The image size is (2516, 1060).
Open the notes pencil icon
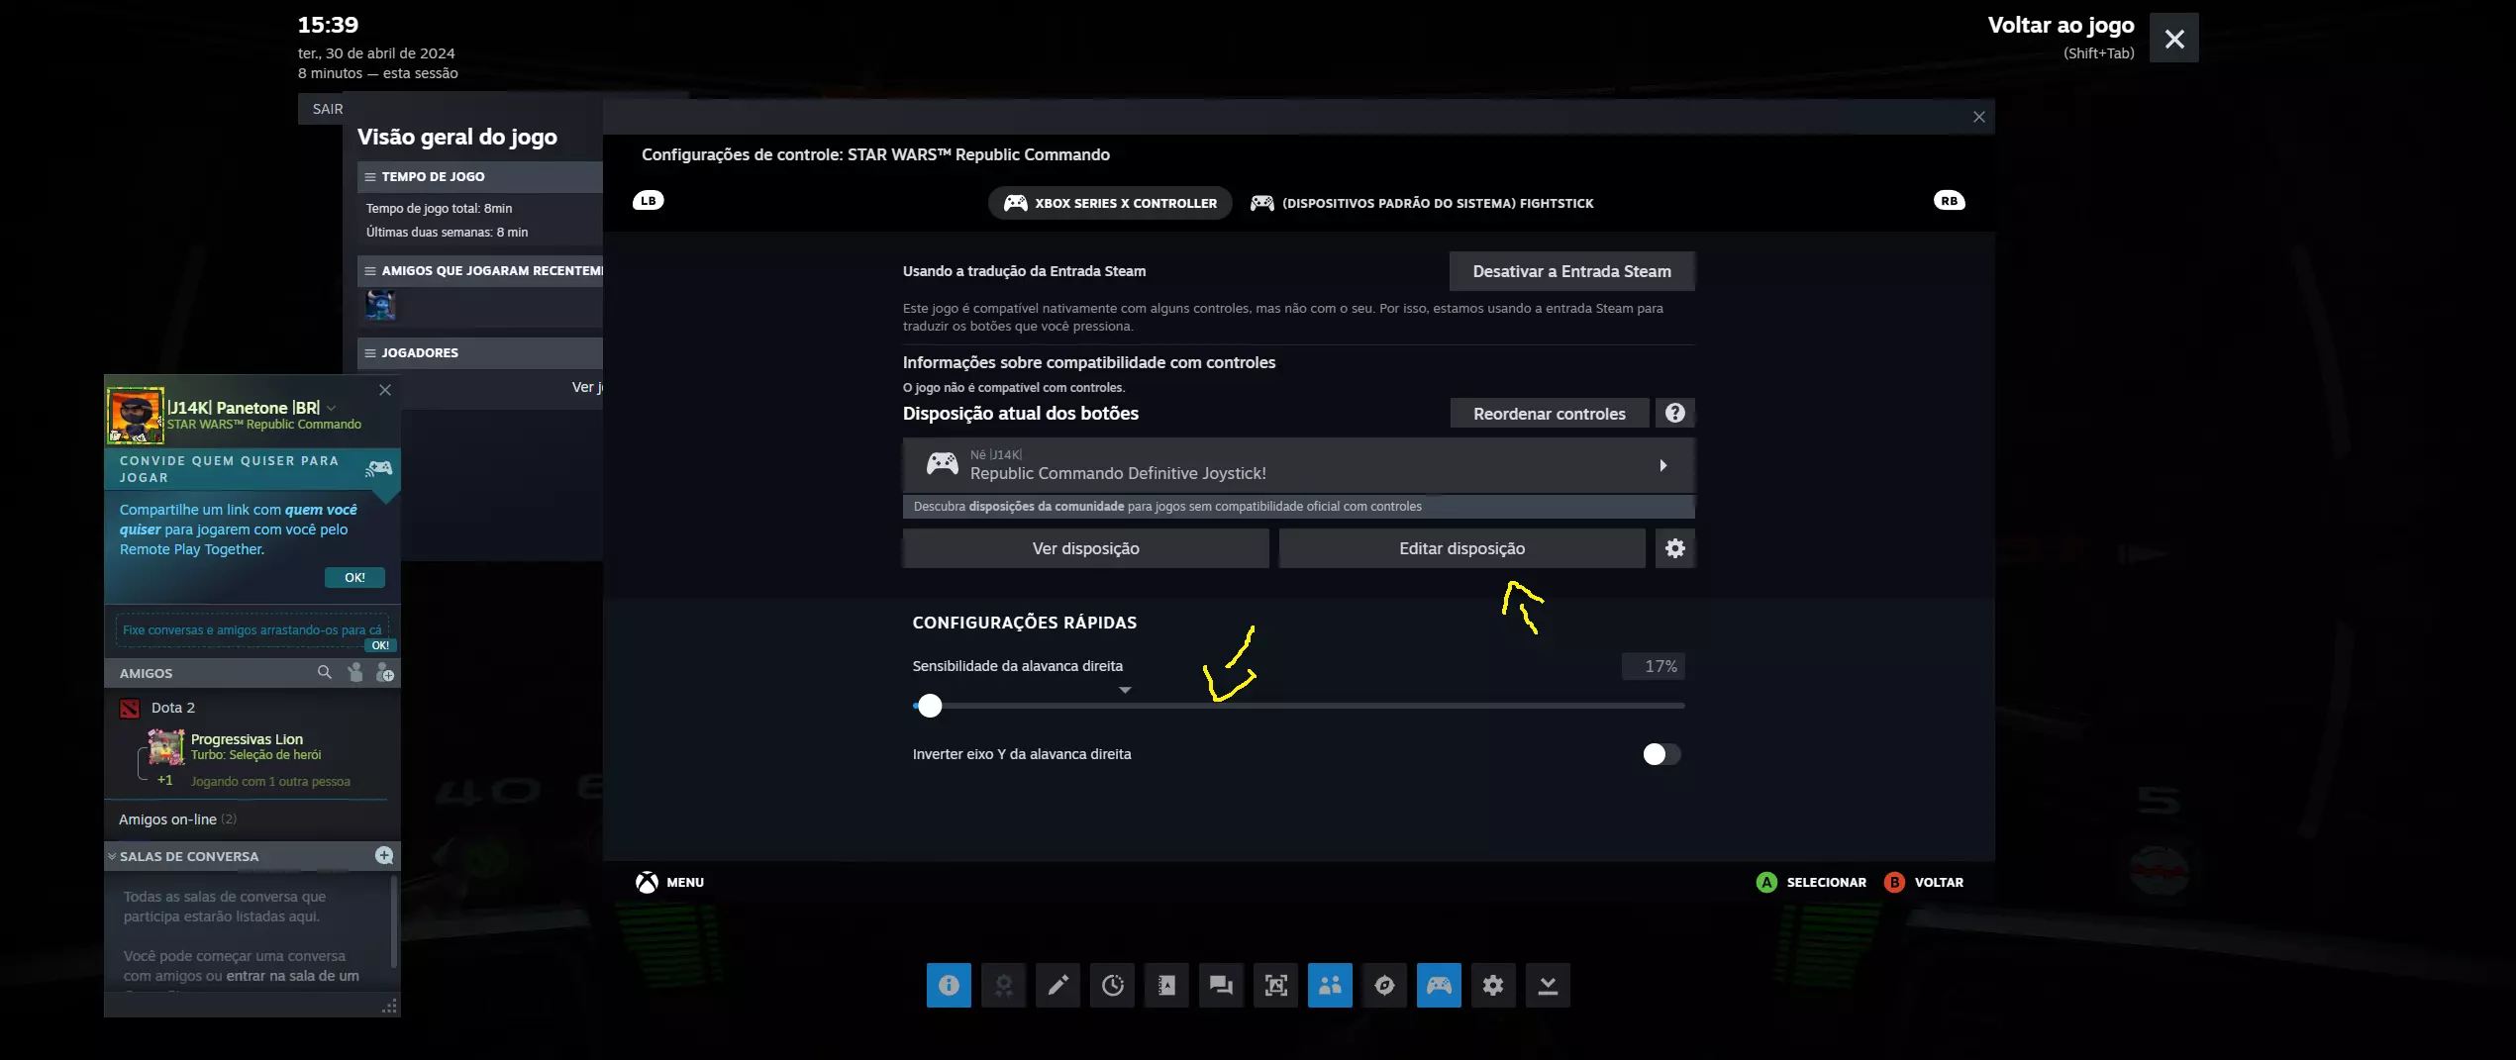[1057, 985]
